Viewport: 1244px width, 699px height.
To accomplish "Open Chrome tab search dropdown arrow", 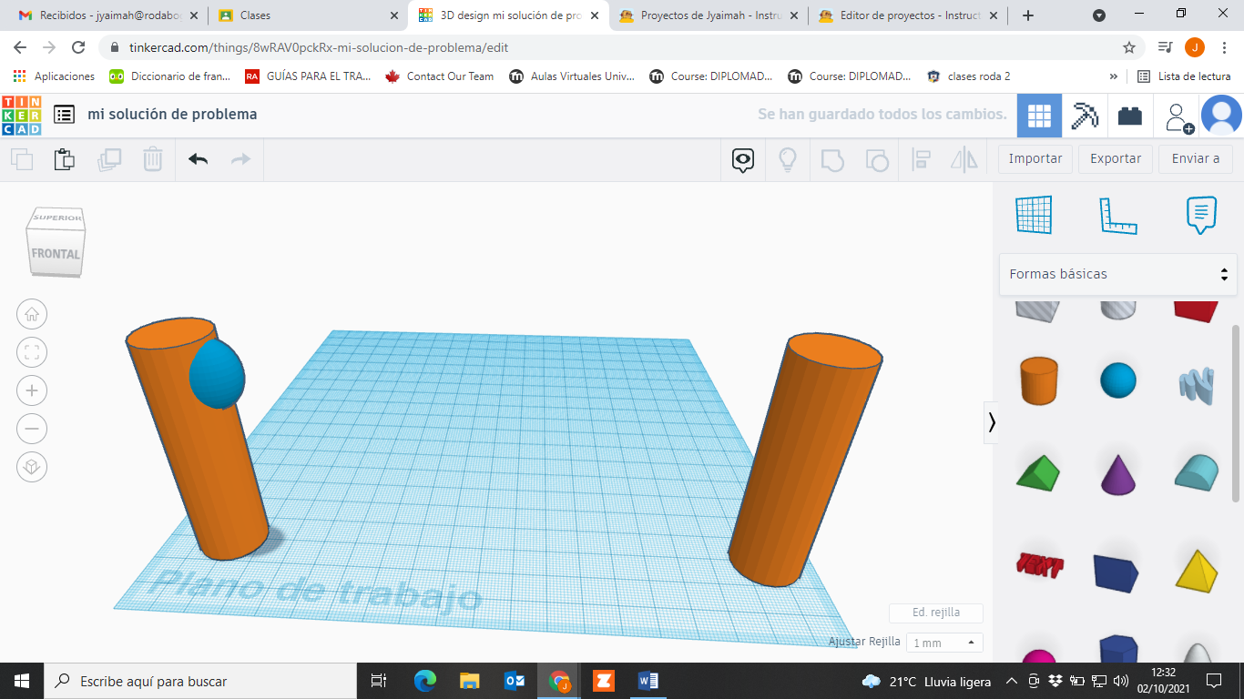I will tap(1099, 15).
